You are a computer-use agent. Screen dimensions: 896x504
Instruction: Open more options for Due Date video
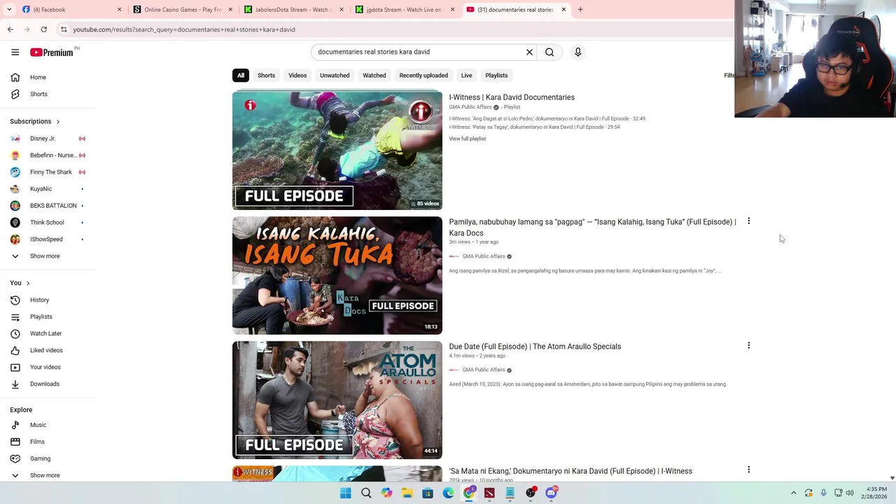coord(748,346)
